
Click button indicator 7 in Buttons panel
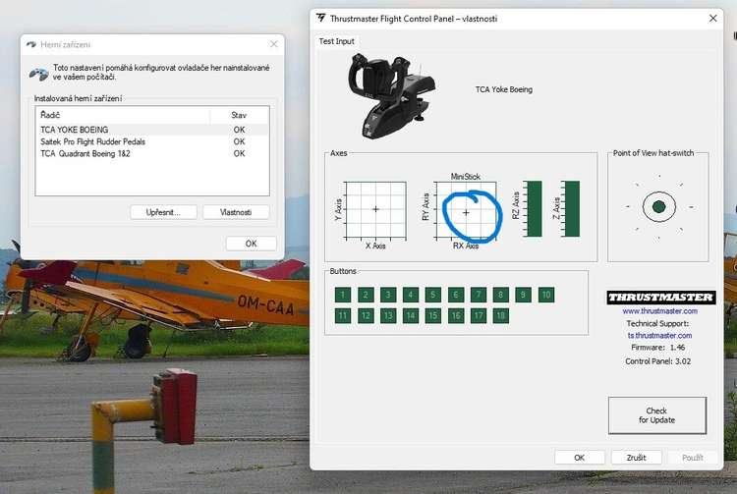point(478,295)
